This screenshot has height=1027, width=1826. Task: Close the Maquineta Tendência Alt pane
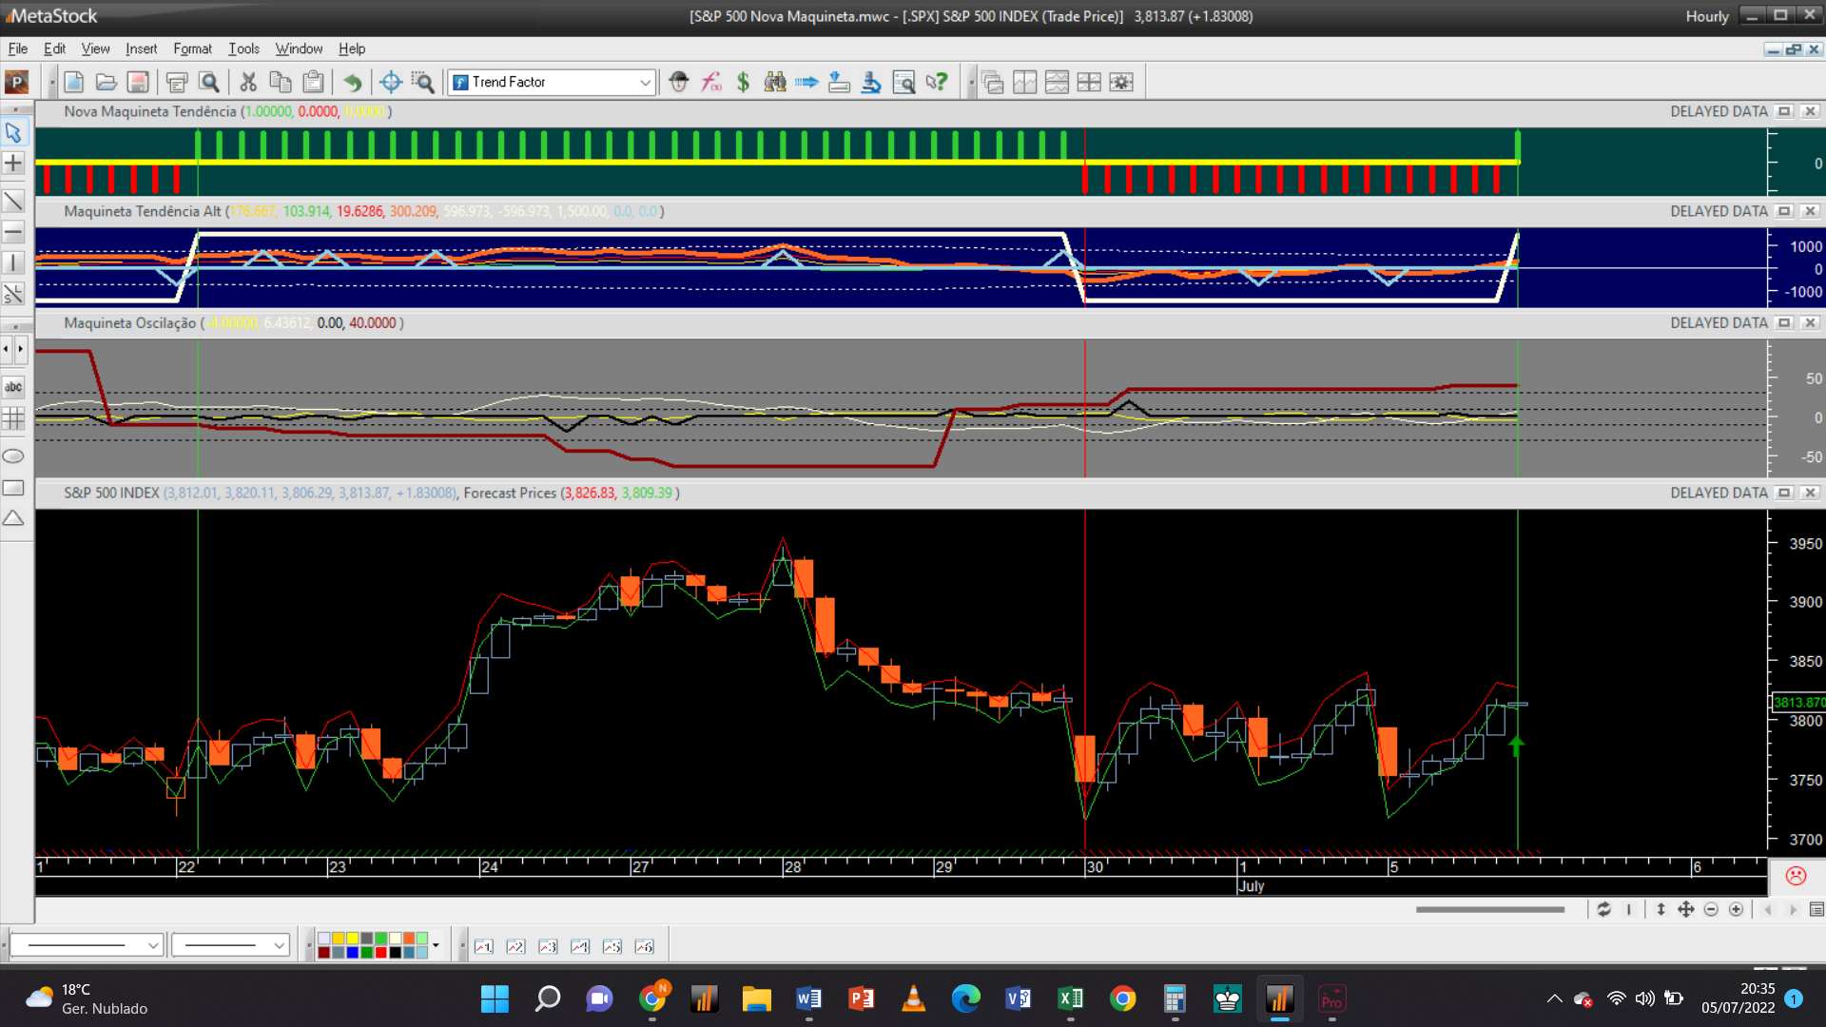(x=1810, y=211)
